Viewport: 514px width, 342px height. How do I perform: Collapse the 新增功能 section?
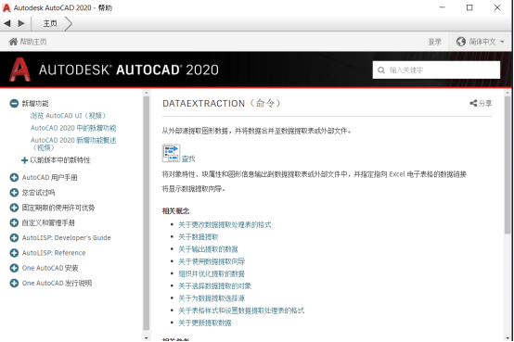pyautogui.click(x=14, y=104)
